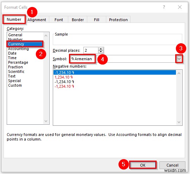The image size is (190, 174).
Task: Decrease decimal places with down spinner arrow
Action: point(101,52)
